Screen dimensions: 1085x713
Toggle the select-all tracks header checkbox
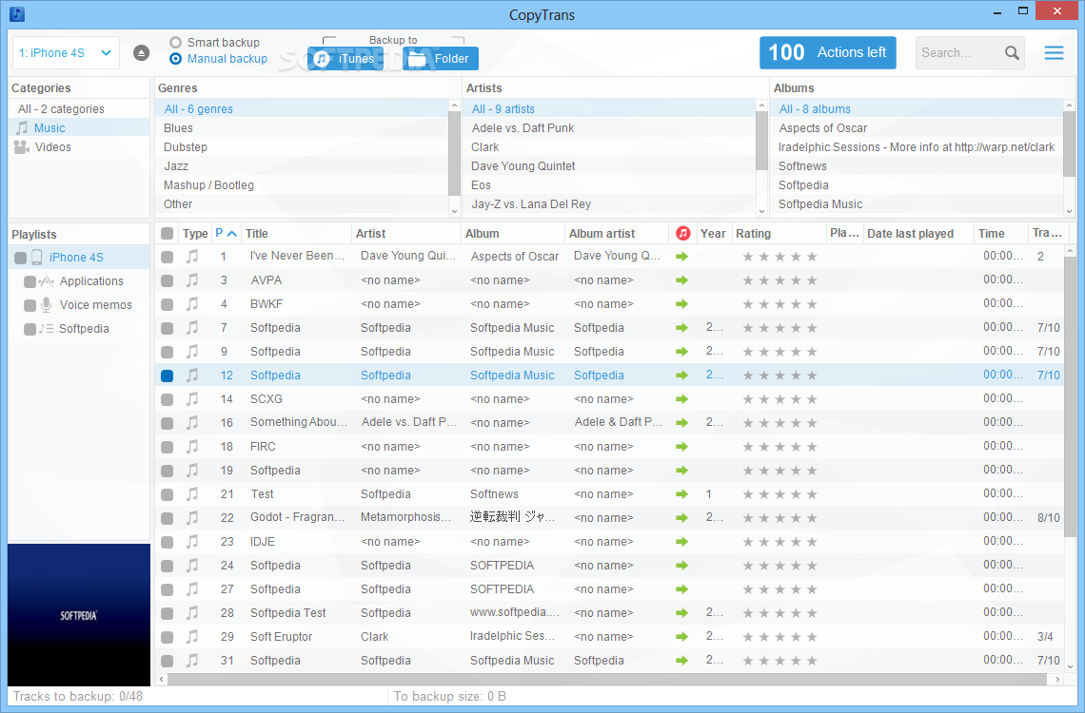167,234
